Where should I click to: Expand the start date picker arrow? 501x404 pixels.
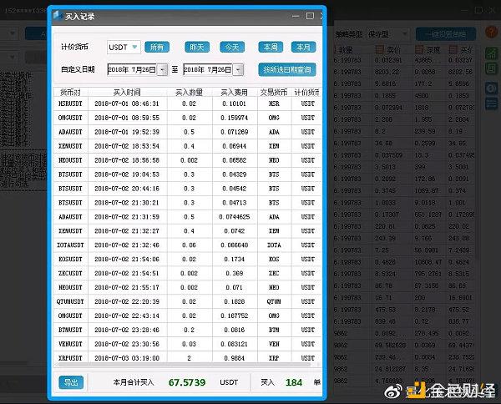pos(163,69)
